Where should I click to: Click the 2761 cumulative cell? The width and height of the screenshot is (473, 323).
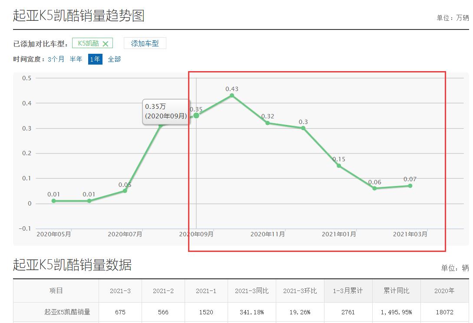tap(348, 312)
